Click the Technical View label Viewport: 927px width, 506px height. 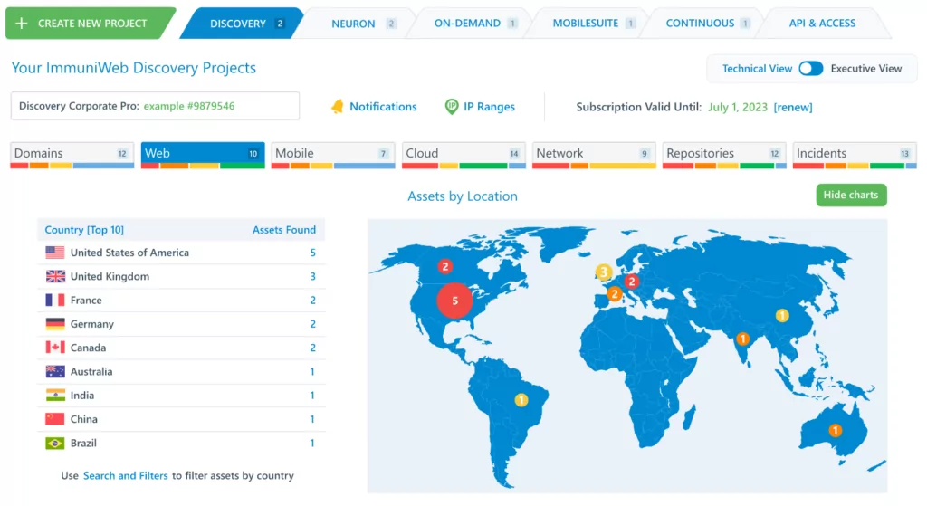757,69
